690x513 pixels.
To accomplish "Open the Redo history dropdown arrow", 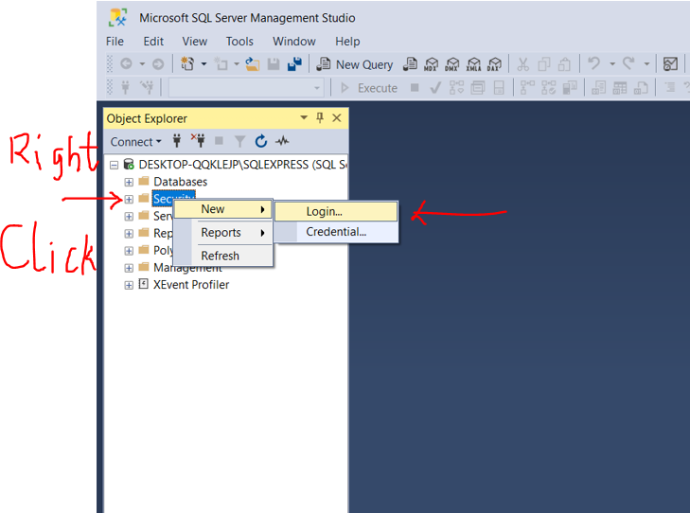I will (x=646, y=64).
